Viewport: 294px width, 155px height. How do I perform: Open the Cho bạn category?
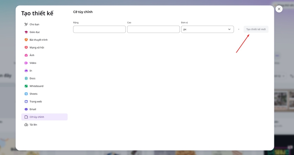coord(44,24)
